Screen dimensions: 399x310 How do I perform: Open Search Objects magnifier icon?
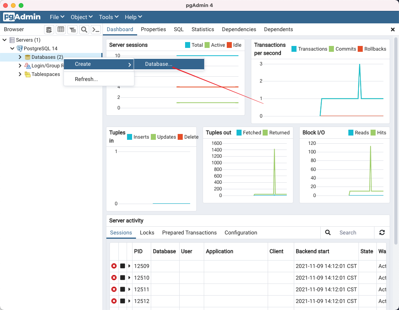click(84, 30)
